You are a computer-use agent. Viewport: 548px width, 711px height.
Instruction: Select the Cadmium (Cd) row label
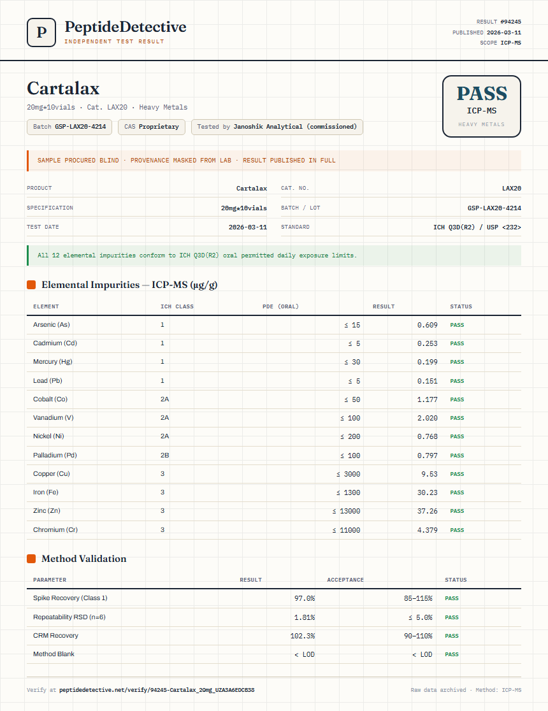pyautogui.click(x=55, y=343)
